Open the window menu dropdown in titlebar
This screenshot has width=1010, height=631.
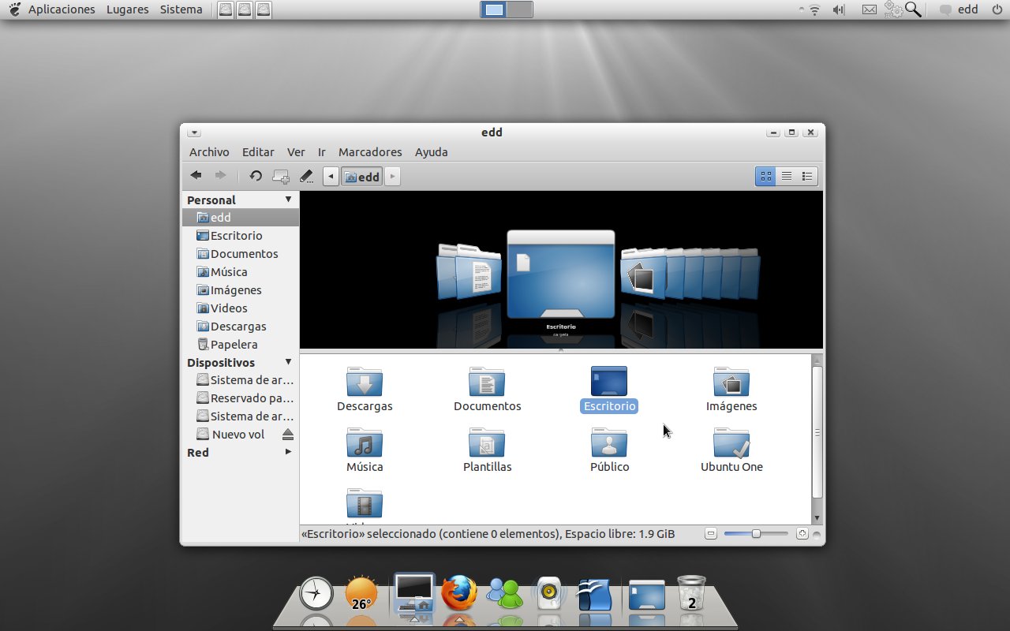tap(195, 133)
